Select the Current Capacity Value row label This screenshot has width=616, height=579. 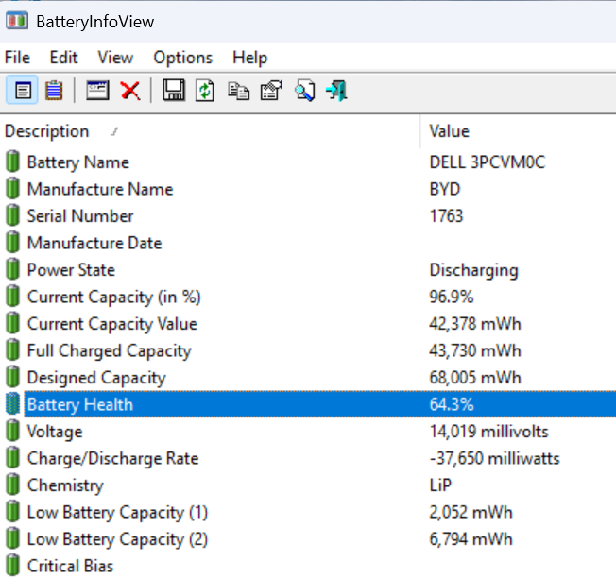click(x=112, y=324)
